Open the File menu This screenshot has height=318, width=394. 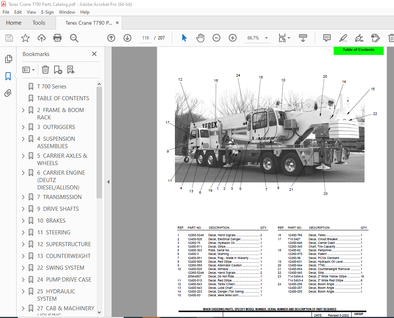6,12
